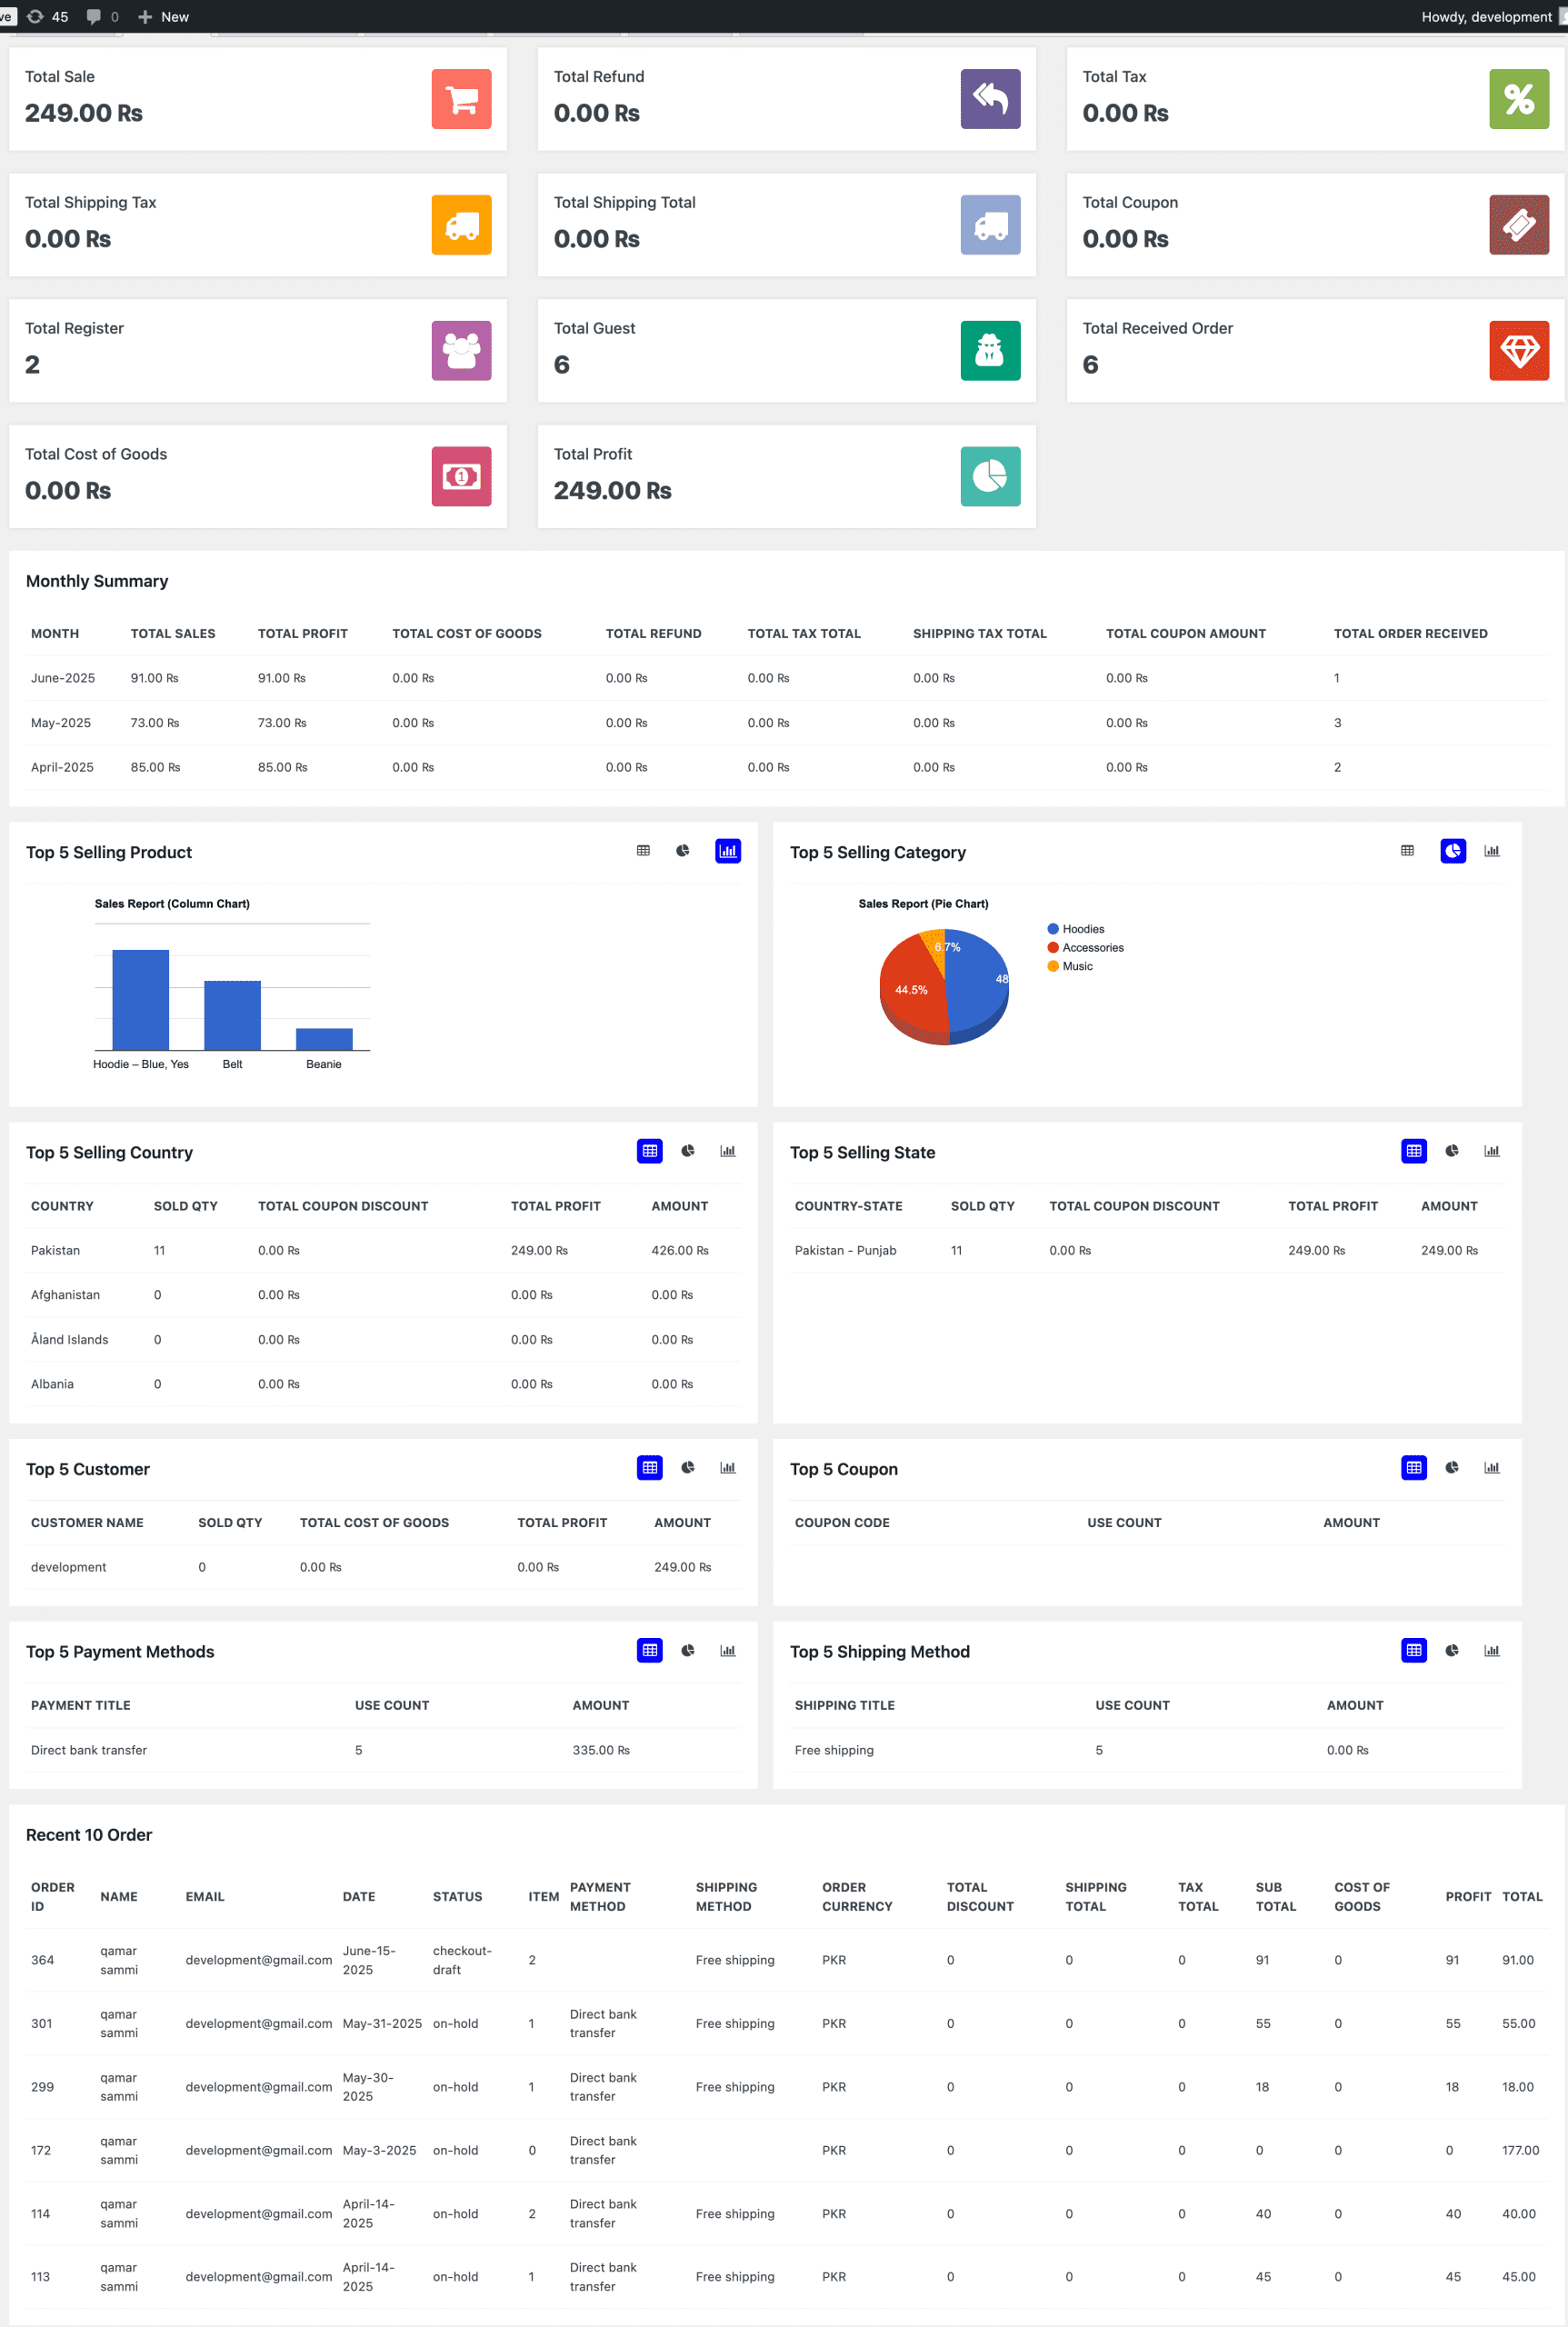Switch Top 5 Selling Product to table view
This screenshot has height=2327, width=1568.
point(643,851)
